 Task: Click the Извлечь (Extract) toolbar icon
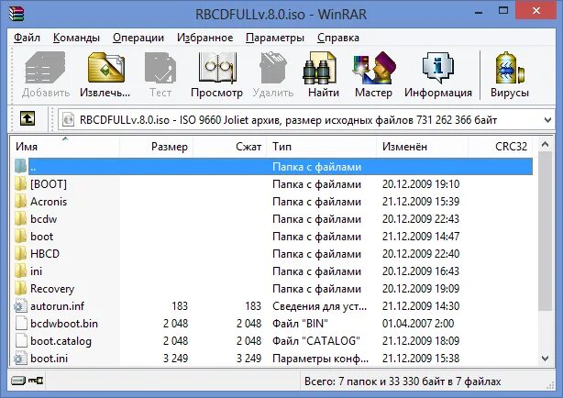tap(105, 68)
